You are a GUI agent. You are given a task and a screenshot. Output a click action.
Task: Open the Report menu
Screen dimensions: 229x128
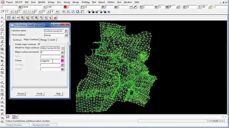tap(101, 2)
